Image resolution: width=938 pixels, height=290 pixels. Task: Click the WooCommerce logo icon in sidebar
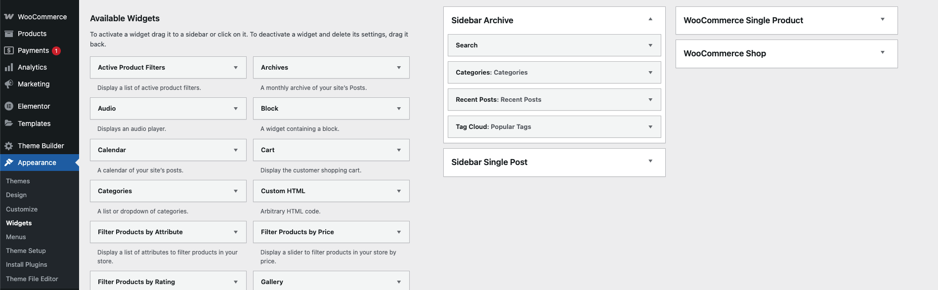pyautogui.click(x=9, y=17)
